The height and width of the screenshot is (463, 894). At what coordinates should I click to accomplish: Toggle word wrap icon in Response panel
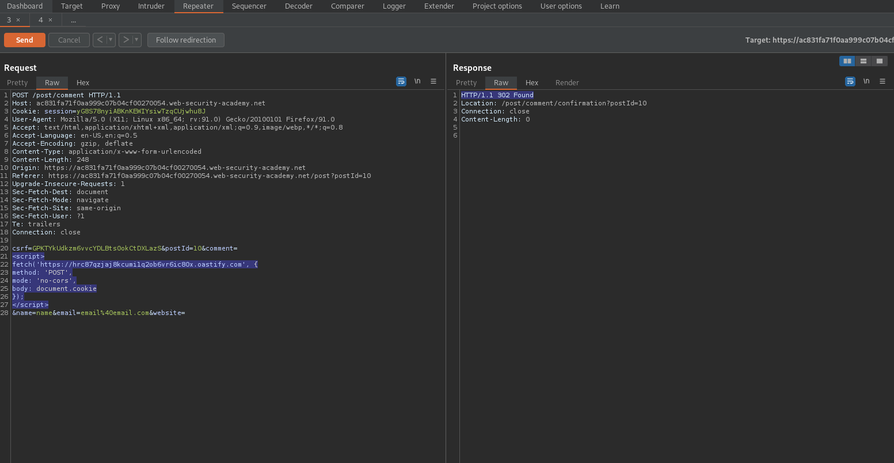[850, 82]
